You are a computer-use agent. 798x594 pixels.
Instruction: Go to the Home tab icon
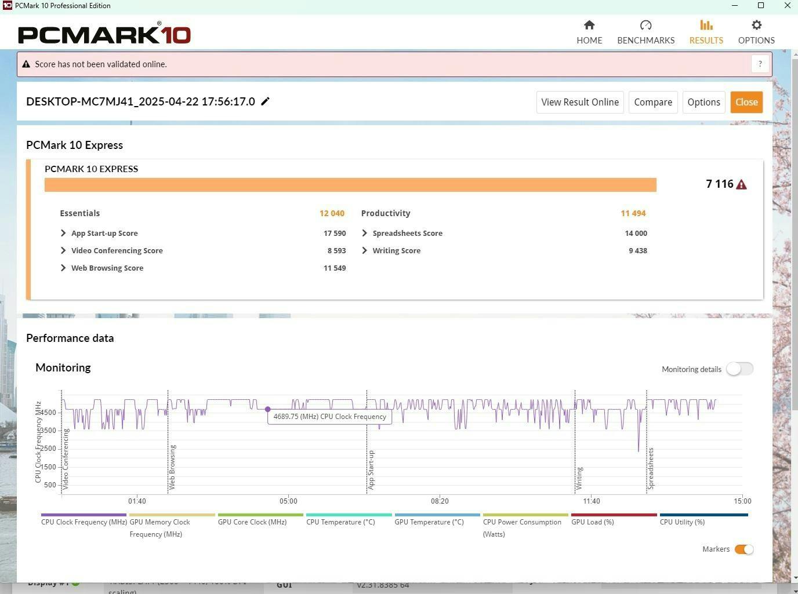point(589,25)
